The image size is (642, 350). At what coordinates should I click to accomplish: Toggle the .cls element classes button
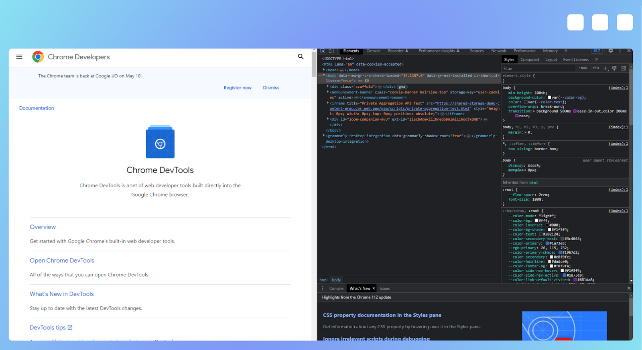click(x=595, y=68)
